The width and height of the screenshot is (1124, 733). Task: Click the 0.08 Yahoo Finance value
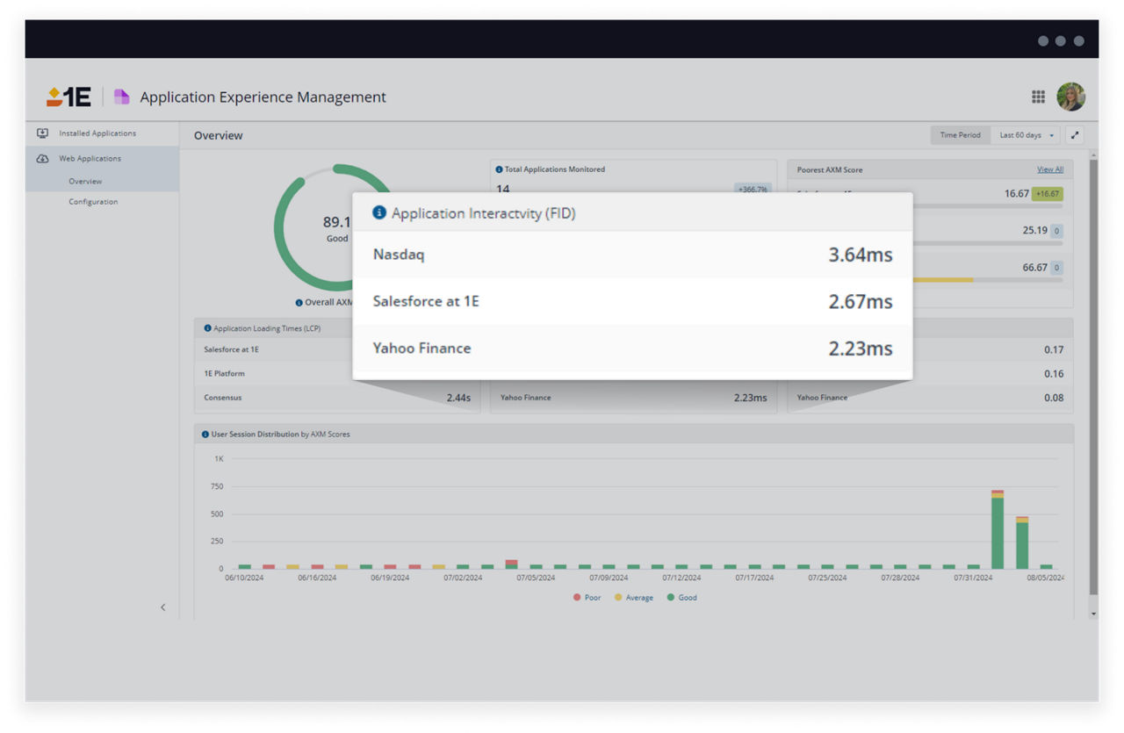coord(1054,398)
